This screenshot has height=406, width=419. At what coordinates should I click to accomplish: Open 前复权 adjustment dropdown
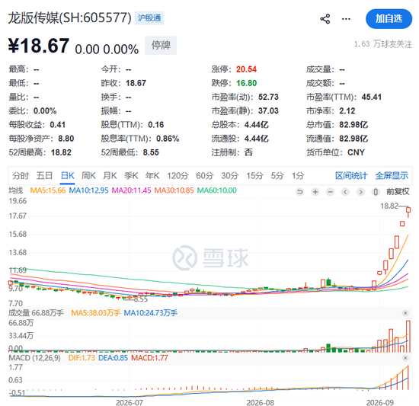[x=398, y=192]
